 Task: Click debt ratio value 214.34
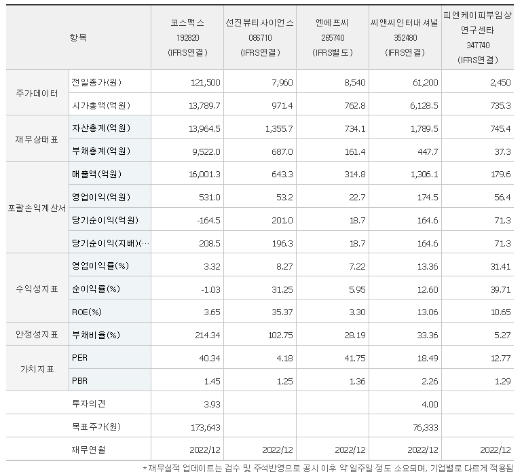coord(208,335)
